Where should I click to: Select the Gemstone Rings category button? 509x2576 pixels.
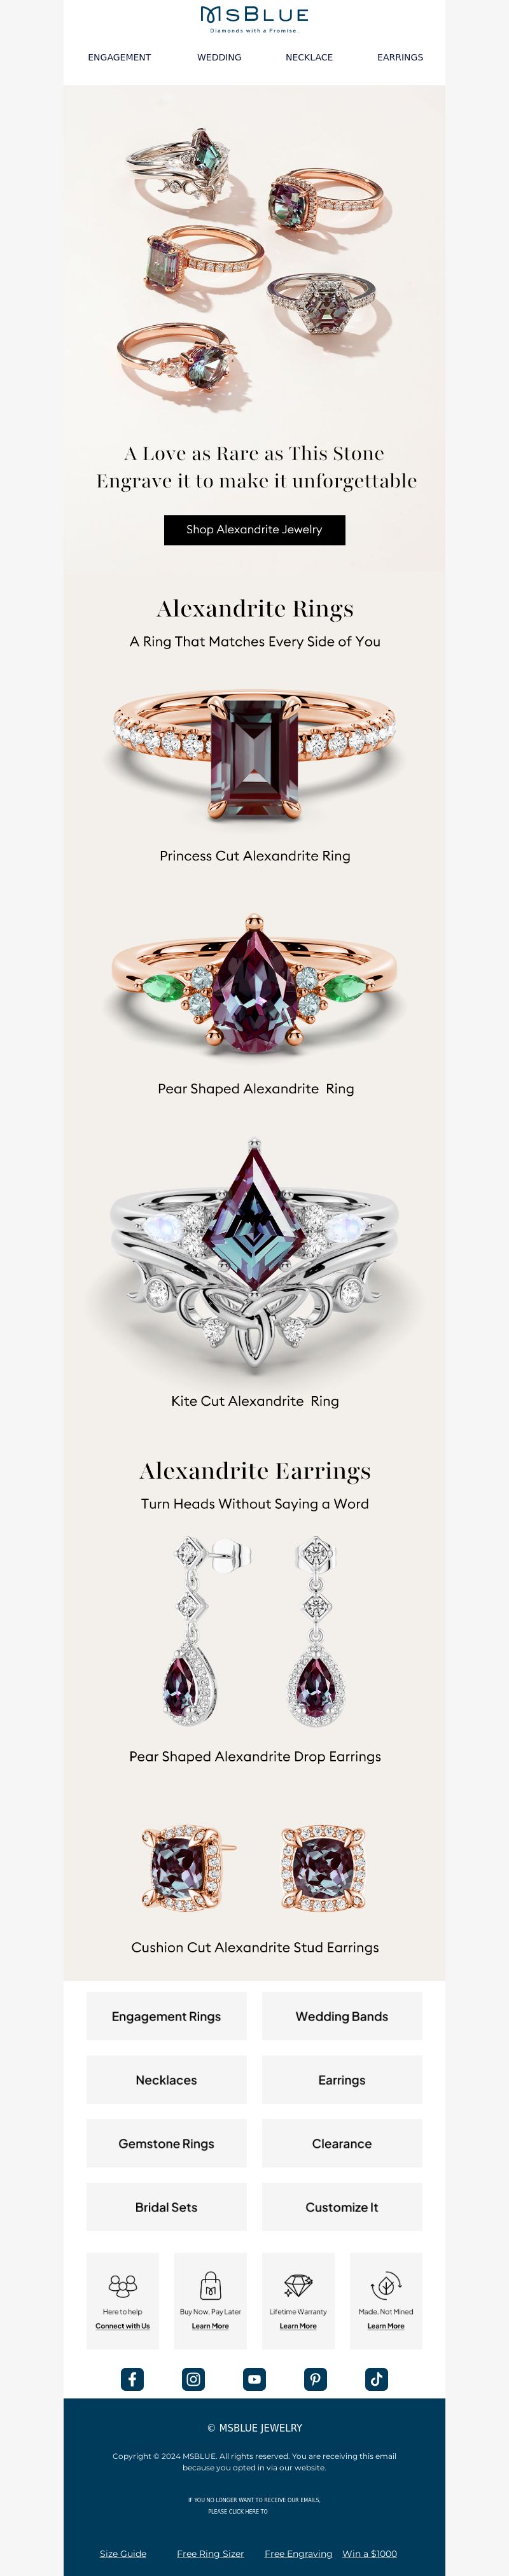(166, 2143)
